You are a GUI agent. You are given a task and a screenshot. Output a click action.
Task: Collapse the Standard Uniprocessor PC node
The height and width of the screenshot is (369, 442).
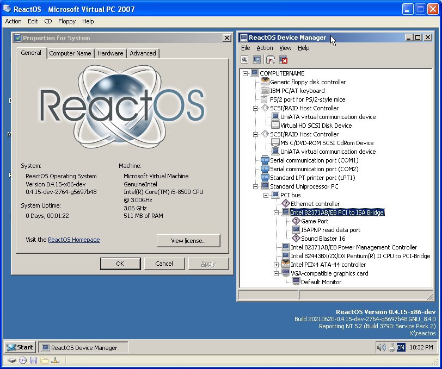point(255,186)
